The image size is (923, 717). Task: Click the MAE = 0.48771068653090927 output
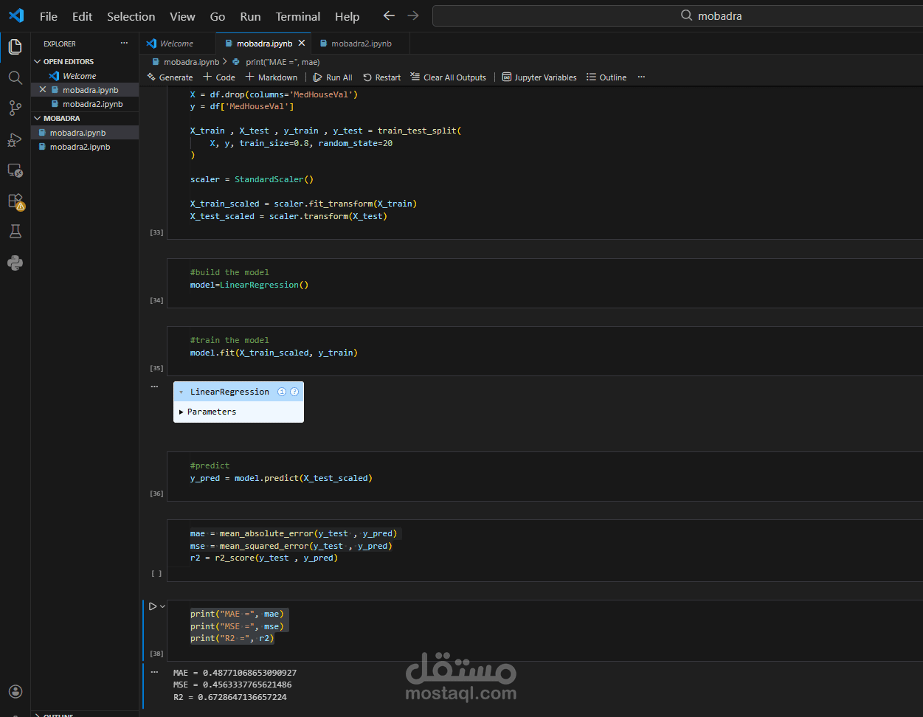click(235, 673)
